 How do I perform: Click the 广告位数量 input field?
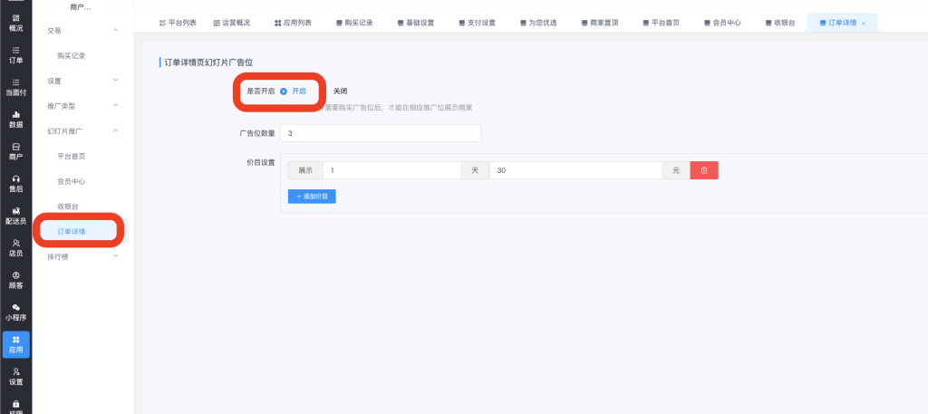pos(380,133)
